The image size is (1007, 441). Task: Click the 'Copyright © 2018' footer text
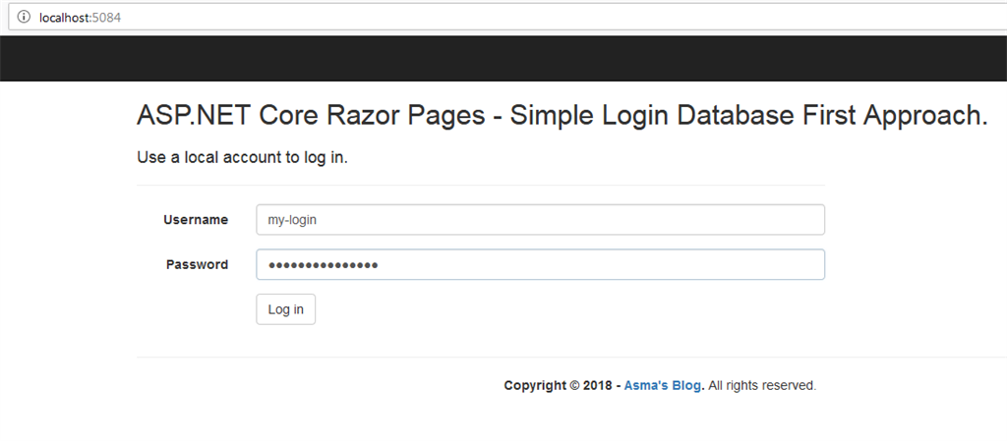click(x=558, y=386)
